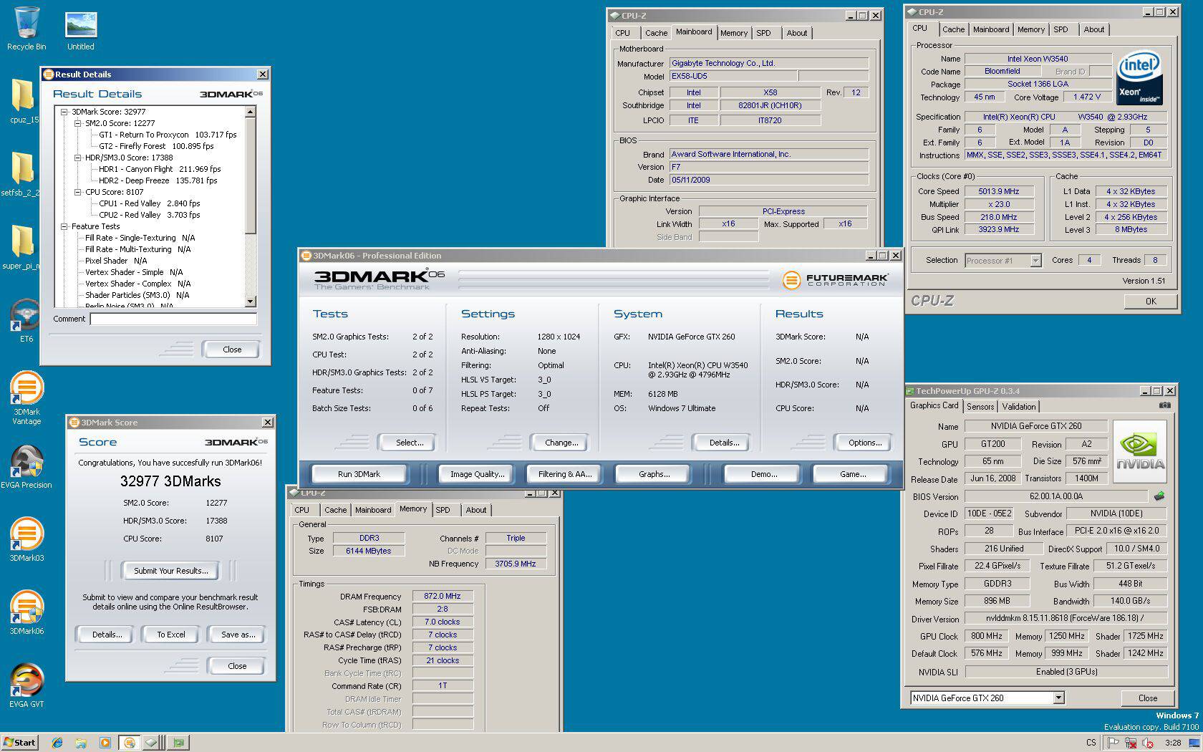The image size is (1203, 752).
Task: Click the Comment input field
Action: click(173, 319)
